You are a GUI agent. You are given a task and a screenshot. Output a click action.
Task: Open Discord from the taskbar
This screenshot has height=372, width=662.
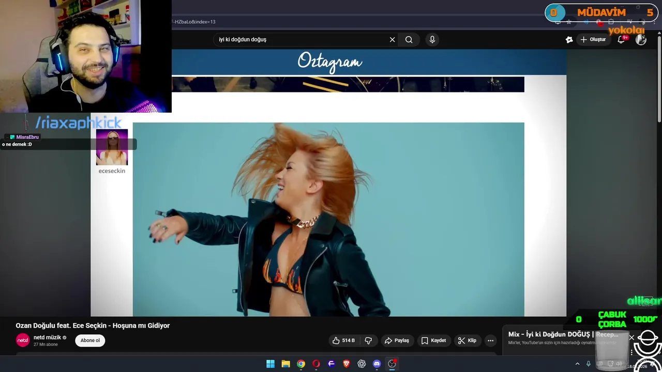coord(377,364)
